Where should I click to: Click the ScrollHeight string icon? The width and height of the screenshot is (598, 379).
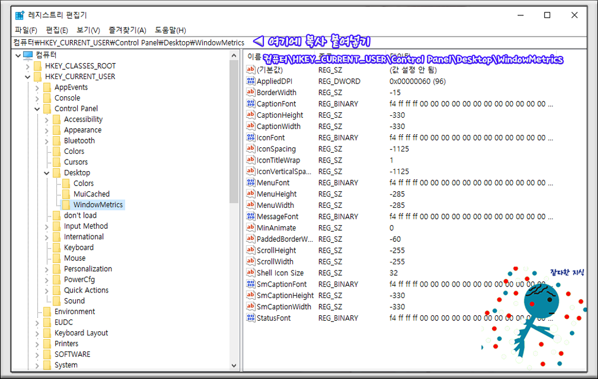click(x=251, y=250)
